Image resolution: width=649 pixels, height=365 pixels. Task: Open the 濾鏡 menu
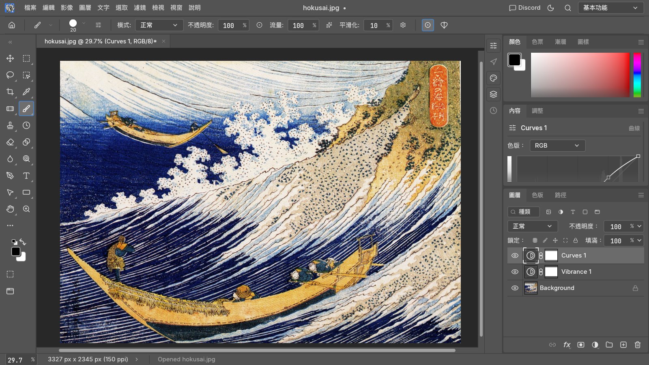(x=140, y=8)
